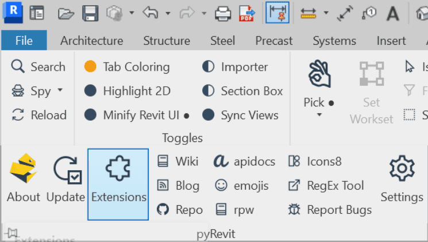Click the arrow cursor icon beside Set Workset

click(x=410, y=67)
